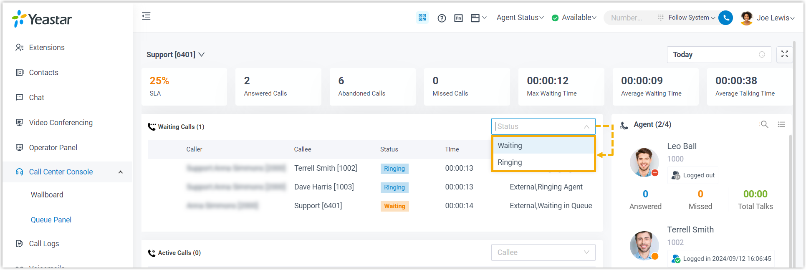Open the Today time range picker
The width and height of the screenshot is (806, 270).
718,55
